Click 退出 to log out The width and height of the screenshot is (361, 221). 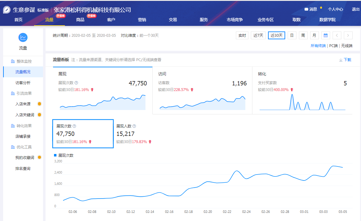pos(355,9)
